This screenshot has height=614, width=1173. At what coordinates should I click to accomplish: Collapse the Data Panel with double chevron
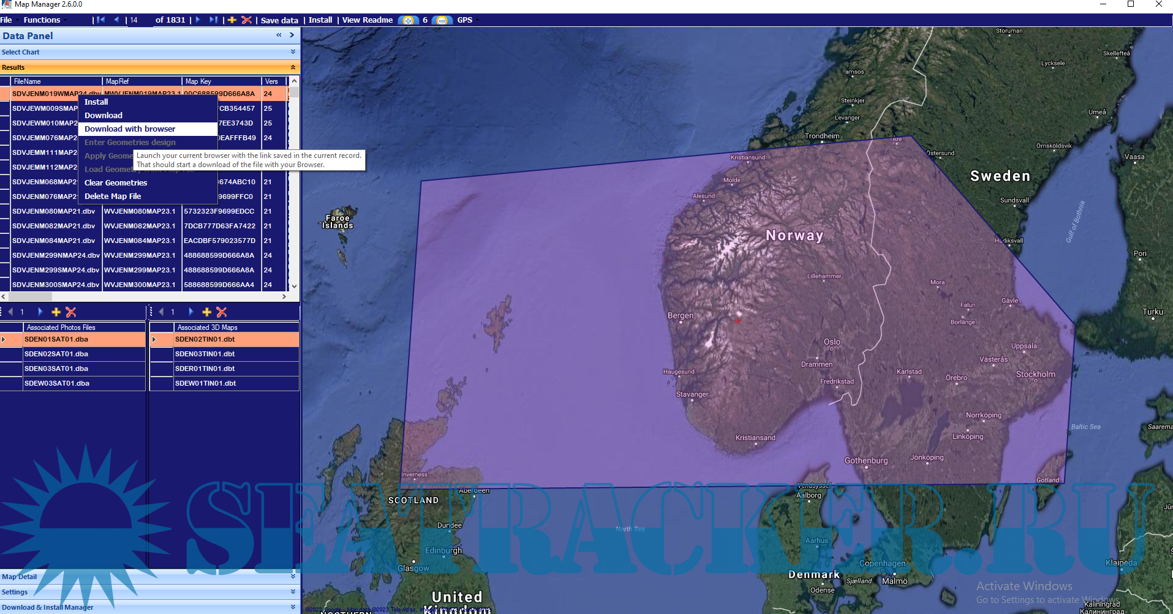(x=279, y=36)
